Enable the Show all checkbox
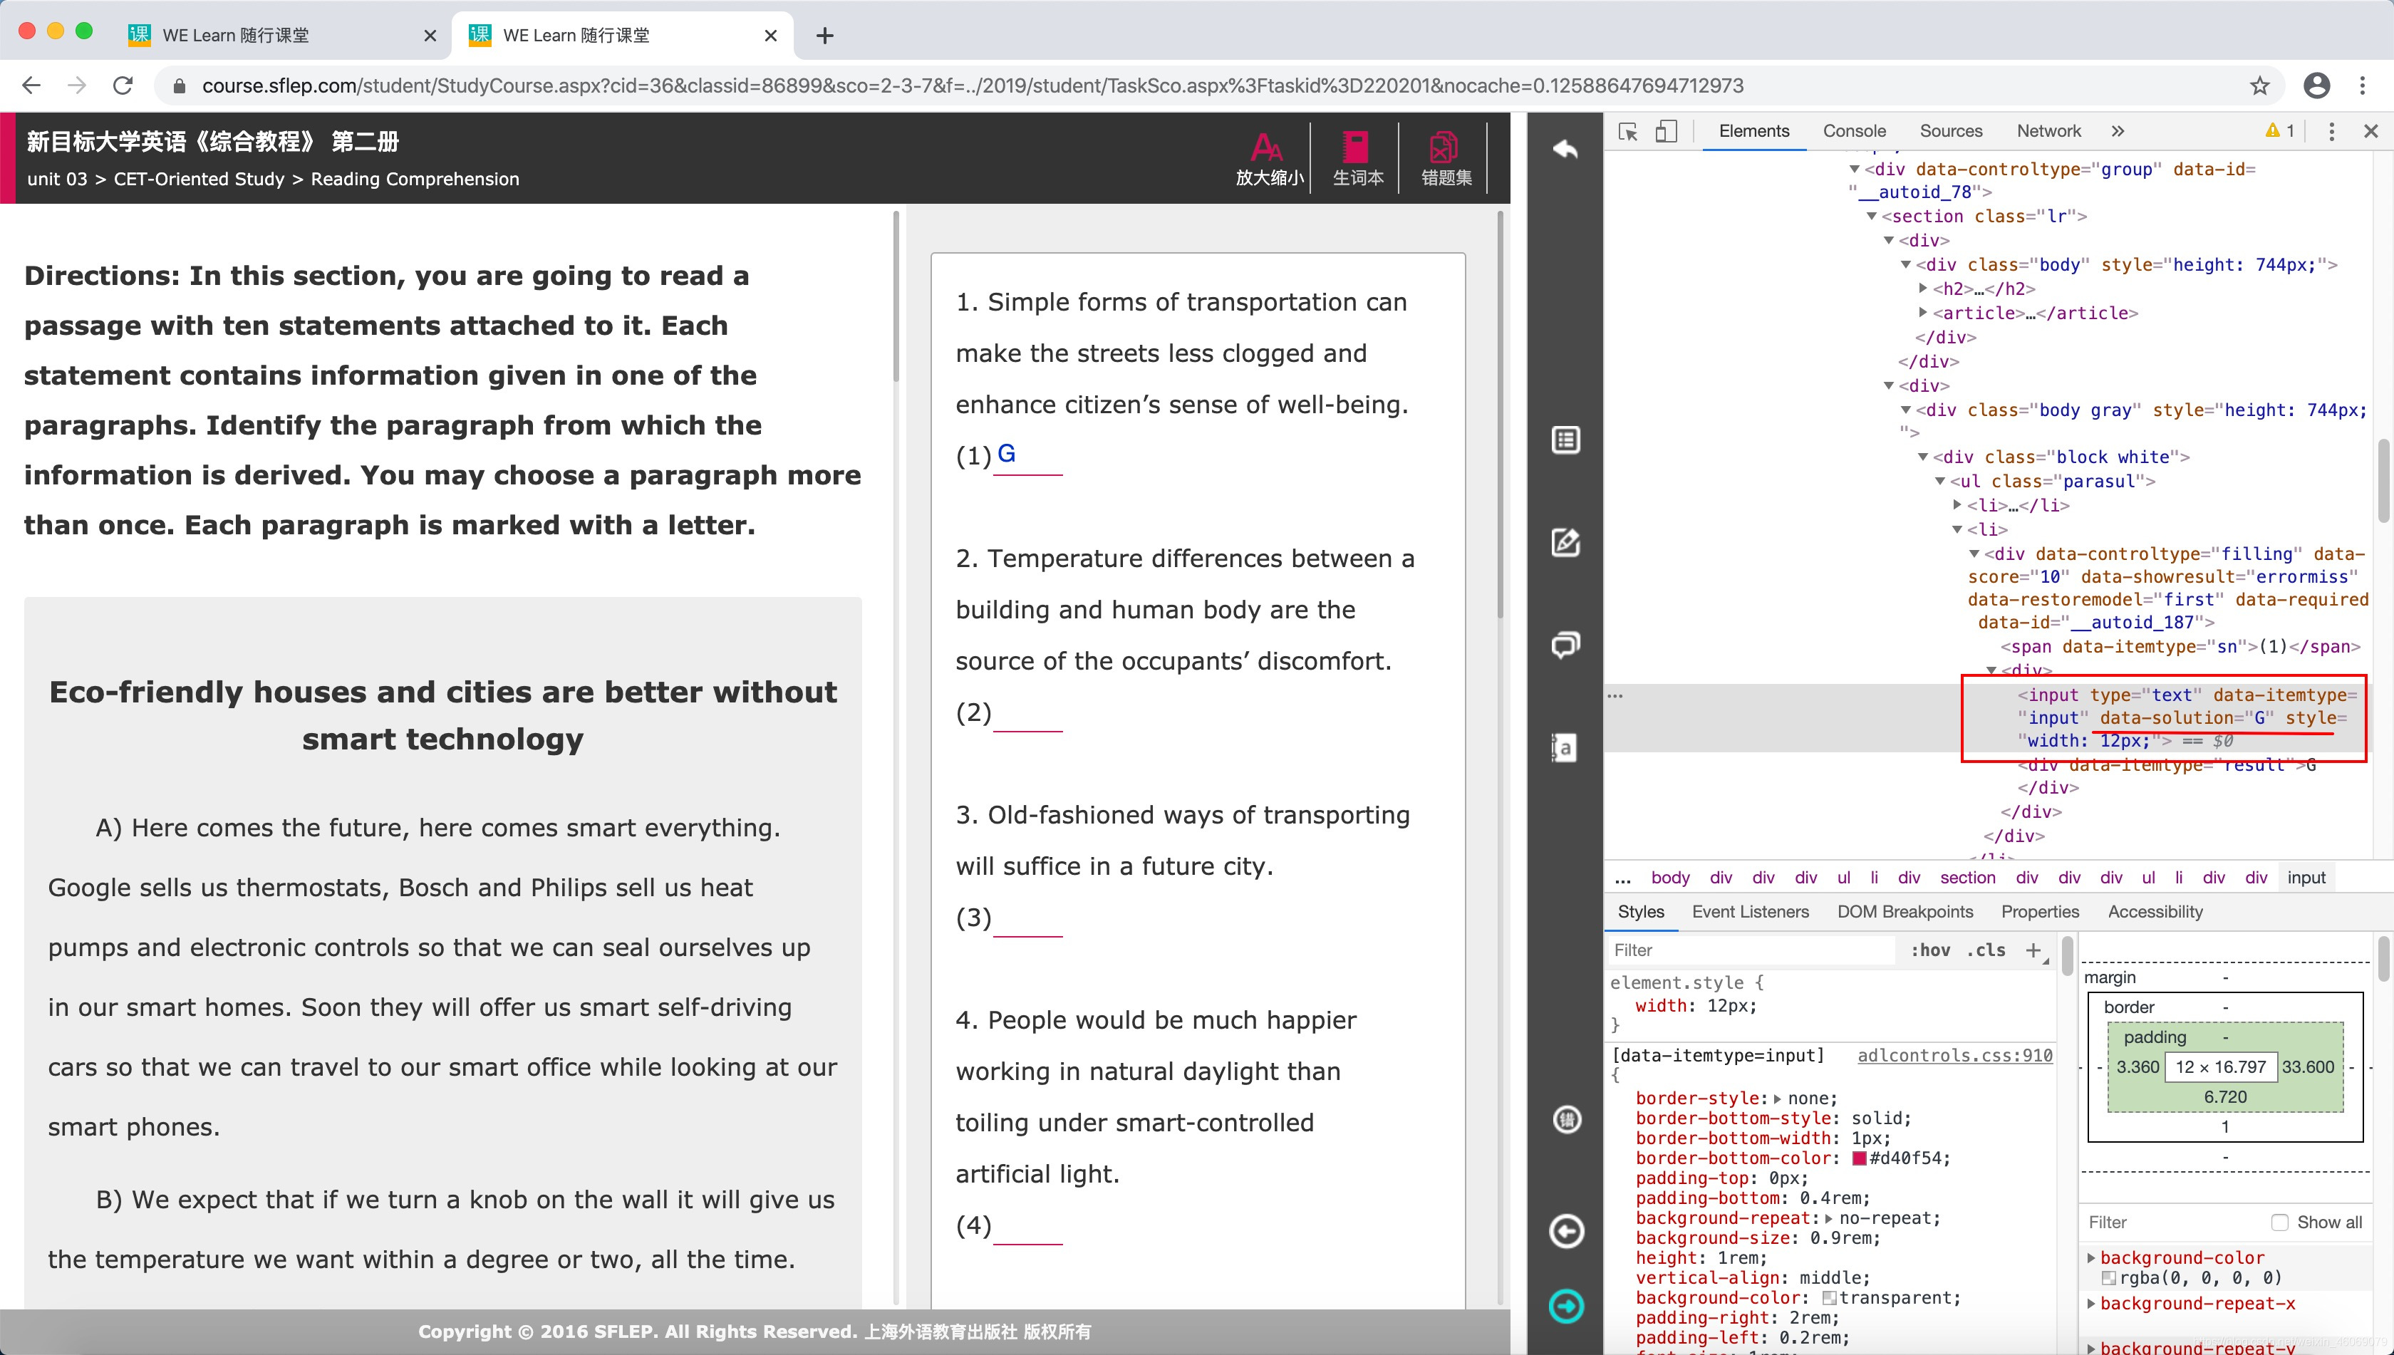 tap(2279, 1222)
